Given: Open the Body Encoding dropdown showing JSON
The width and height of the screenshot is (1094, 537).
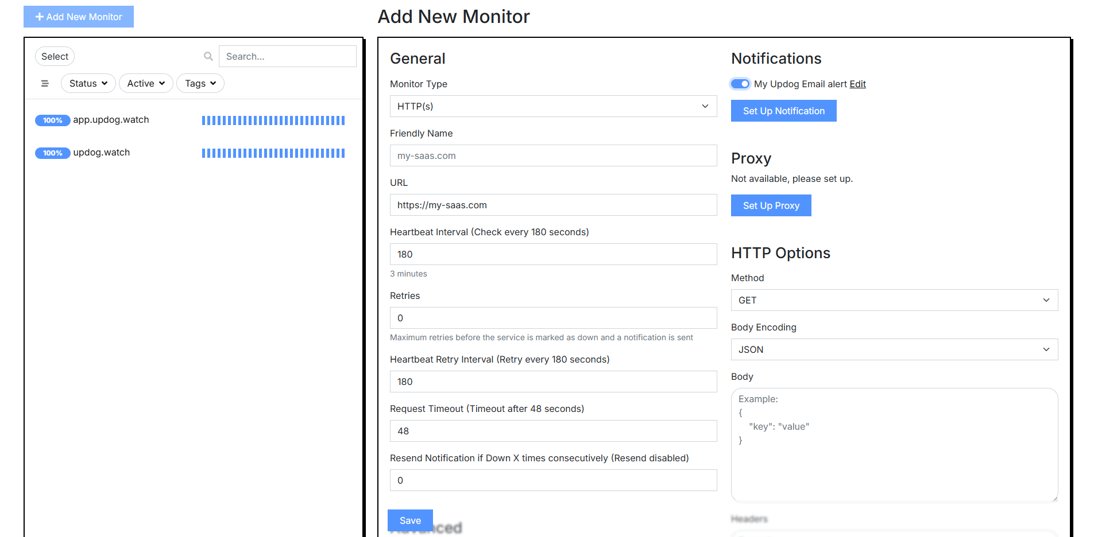Looking at the screenshot, I should 894,349.
